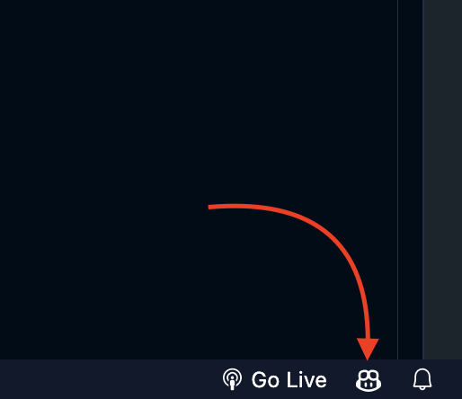Click the status bar icon left of the bell
This screenshot has height=399, width=462.
pyautogui.click(x=369, y=380)
